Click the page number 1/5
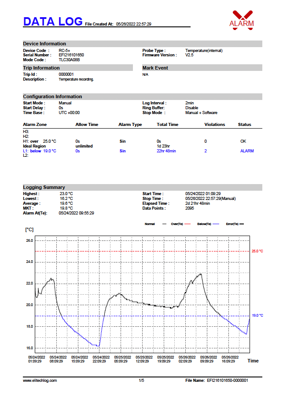Viewport: 283px width, 399px height. coord(141,381)
